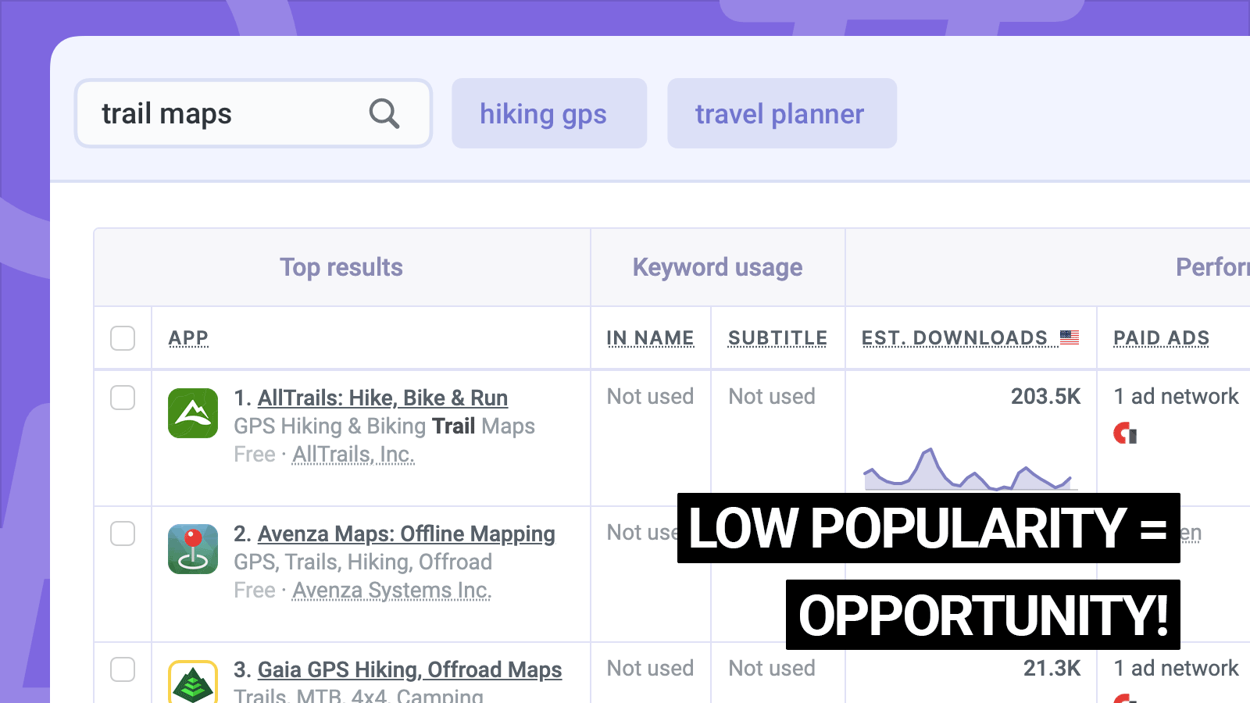
Task: Click the ad network logo in Gaia GPS row
Action: coord(1126,698)
